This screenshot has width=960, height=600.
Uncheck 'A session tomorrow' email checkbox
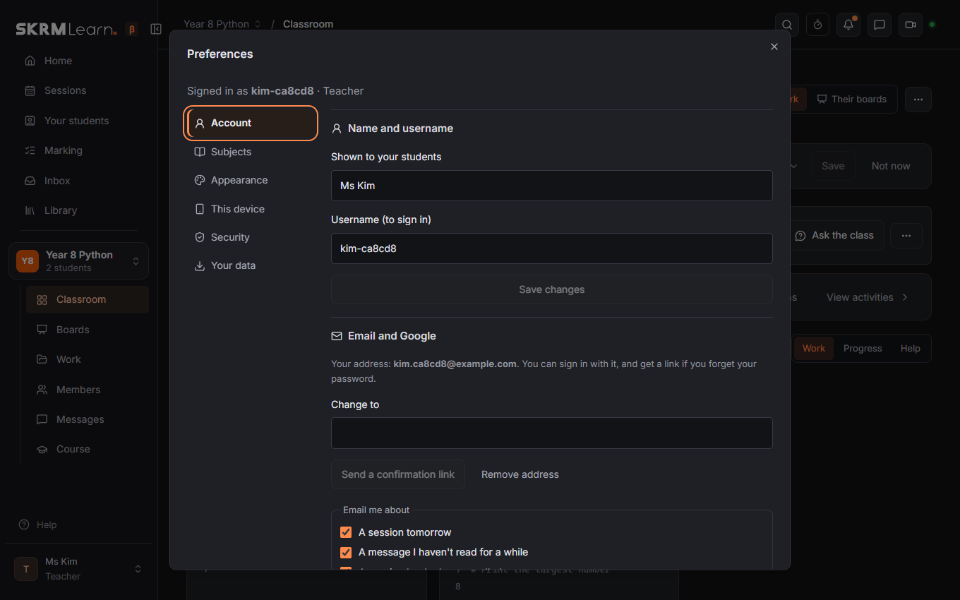tap(346, 532)
